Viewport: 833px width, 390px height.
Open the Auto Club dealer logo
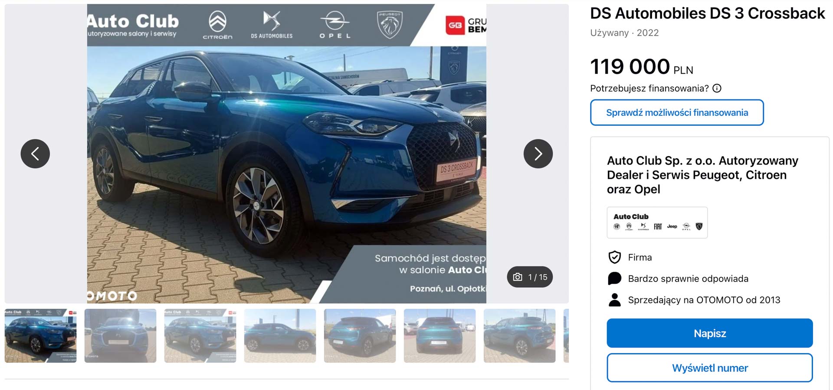657,223
